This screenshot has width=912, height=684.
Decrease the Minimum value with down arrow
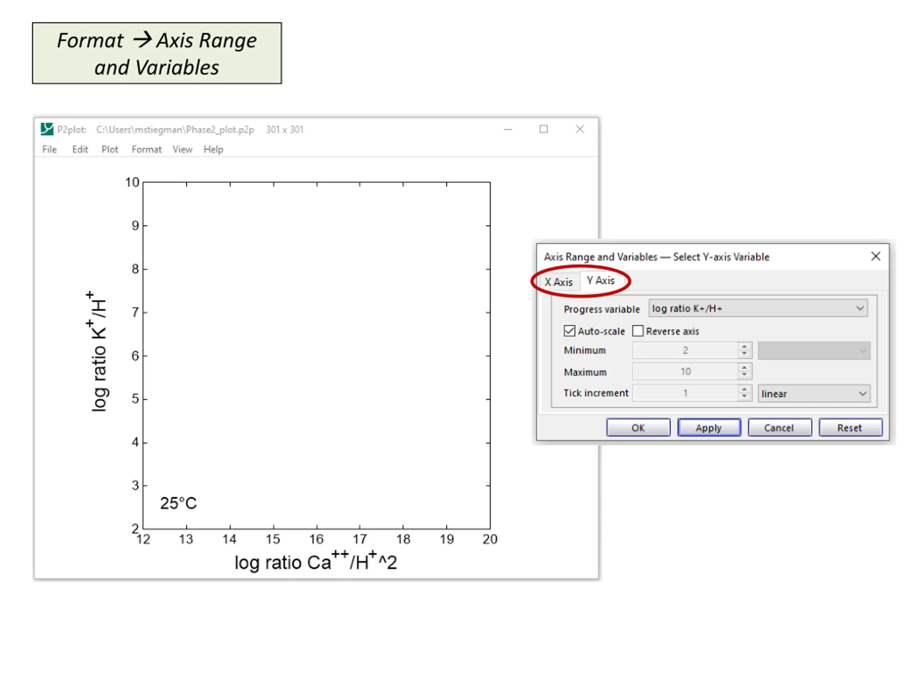(744, 354)
